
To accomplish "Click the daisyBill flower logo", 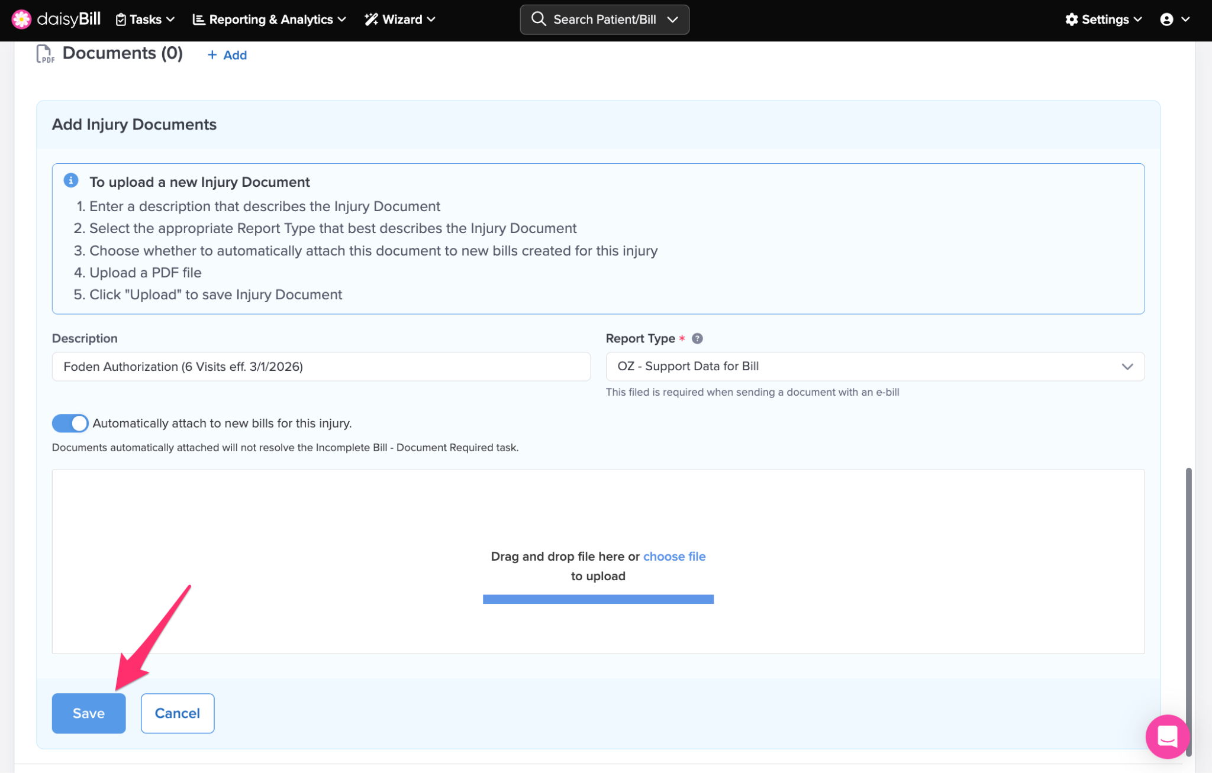I will [x=21, y=20].
